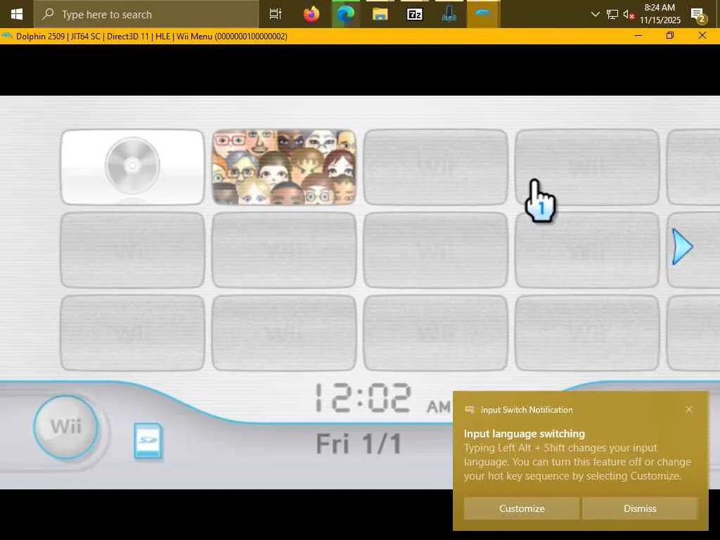Image resolution: width=720 pixels, height=540 pixels.
Task: Open Action Center notifications icon
Action: pos(698,15)
